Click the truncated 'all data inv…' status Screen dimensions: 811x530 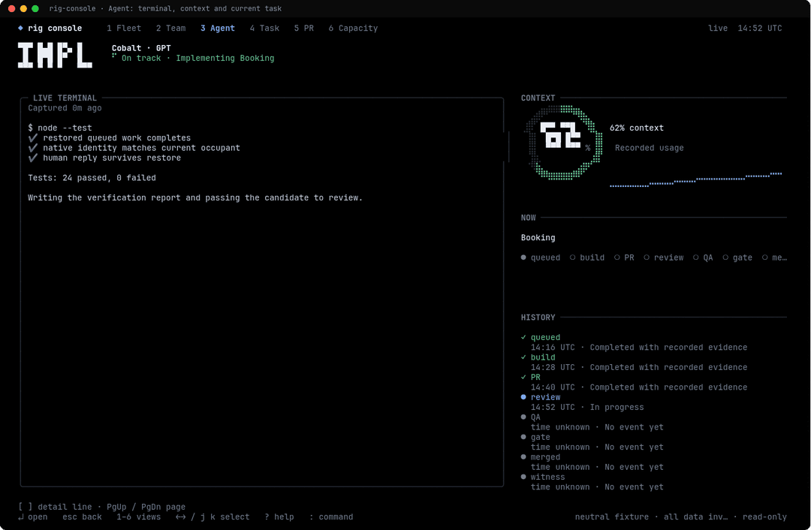coord(695,516)
